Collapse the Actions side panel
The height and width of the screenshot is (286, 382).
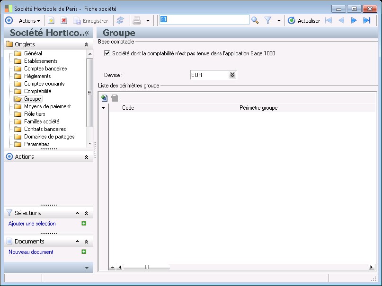(86, 157)
